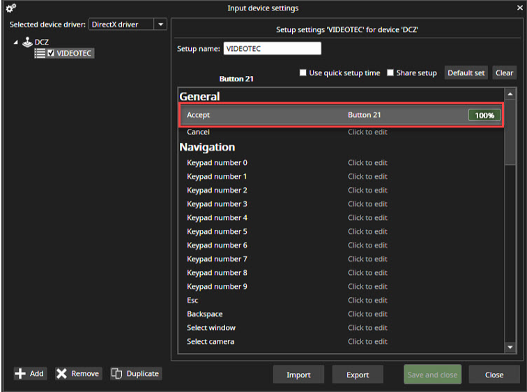Collapse the DCZ device tree node
Image resolution: width=527 pixels, height=392 pixels.
coord(16,42)
